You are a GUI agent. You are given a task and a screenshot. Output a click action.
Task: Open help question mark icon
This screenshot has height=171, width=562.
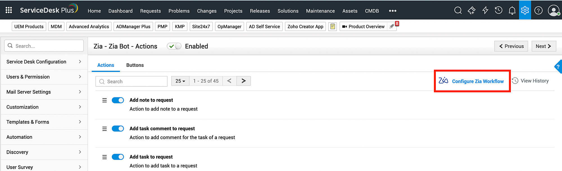coord(538,10)
